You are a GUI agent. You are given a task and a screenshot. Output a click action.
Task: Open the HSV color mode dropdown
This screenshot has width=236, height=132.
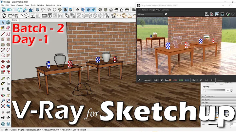pos(194,80)
